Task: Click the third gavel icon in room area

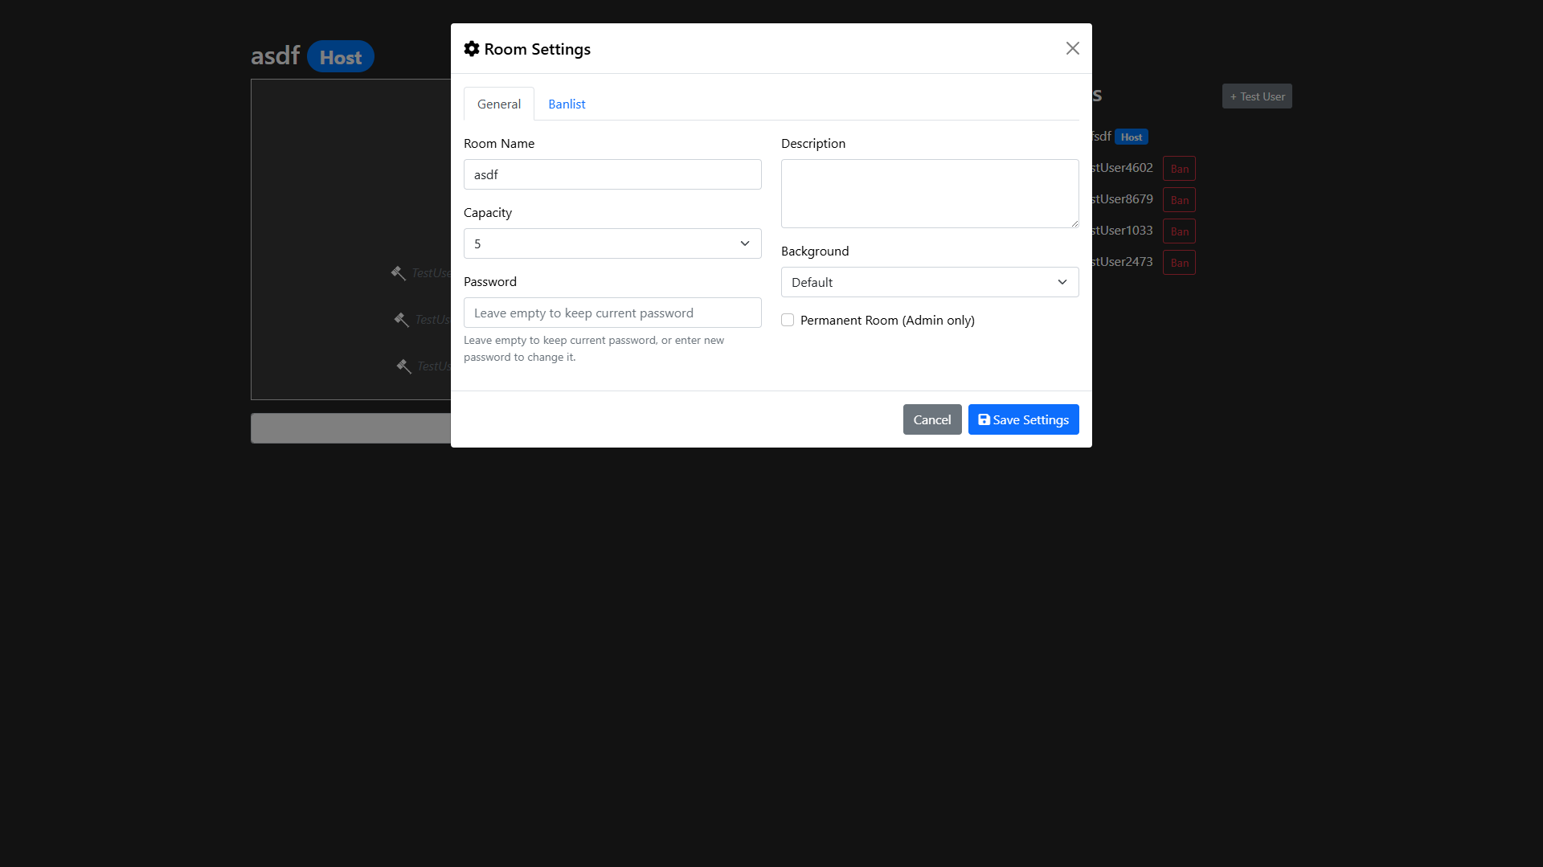Action: coord(403,366)
